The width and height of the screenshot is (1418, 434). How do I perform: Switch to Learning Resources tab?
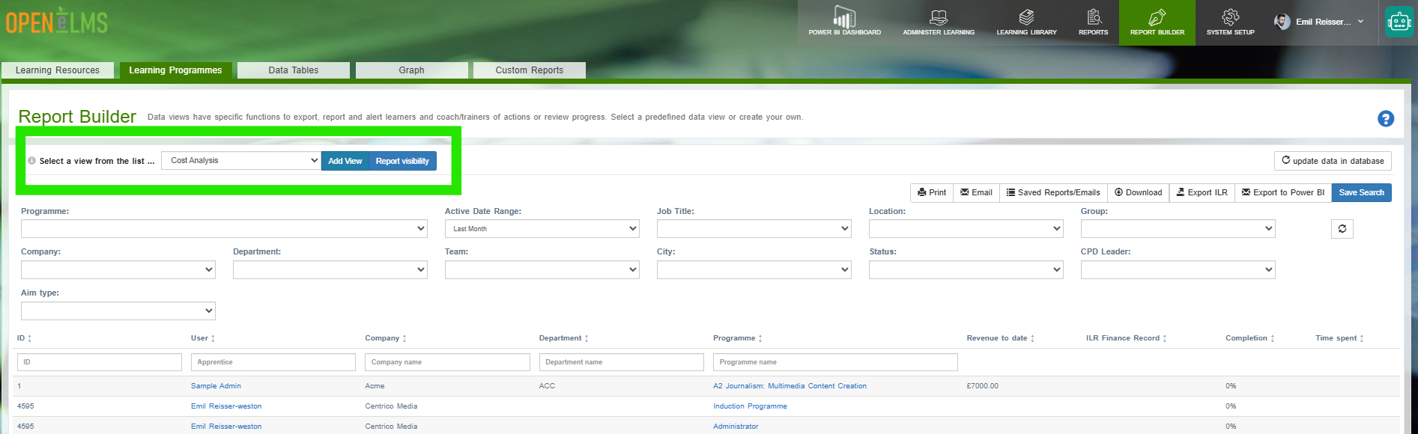coord(58,70)
